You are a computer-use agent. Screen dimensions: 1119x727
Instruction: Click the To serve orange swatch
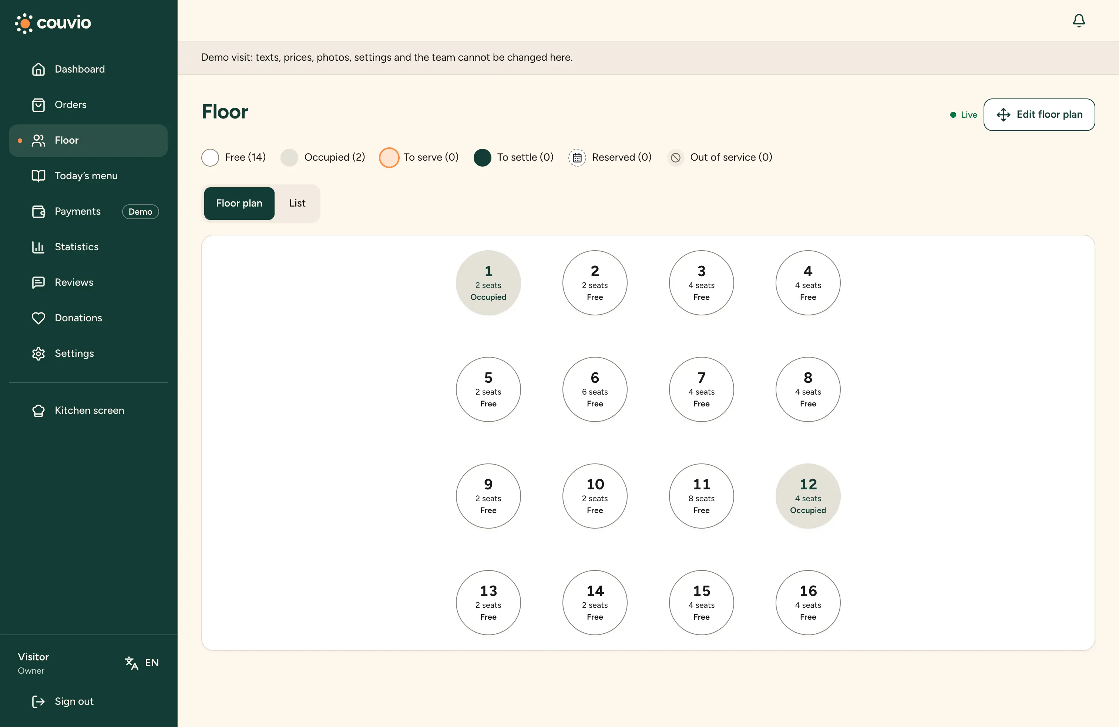(x=389, y=158)
